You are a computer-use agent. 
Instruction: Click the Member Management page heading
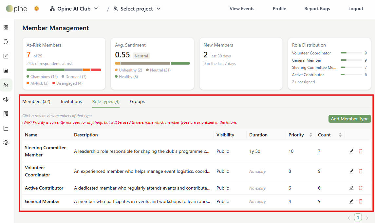tap(55, 28)
